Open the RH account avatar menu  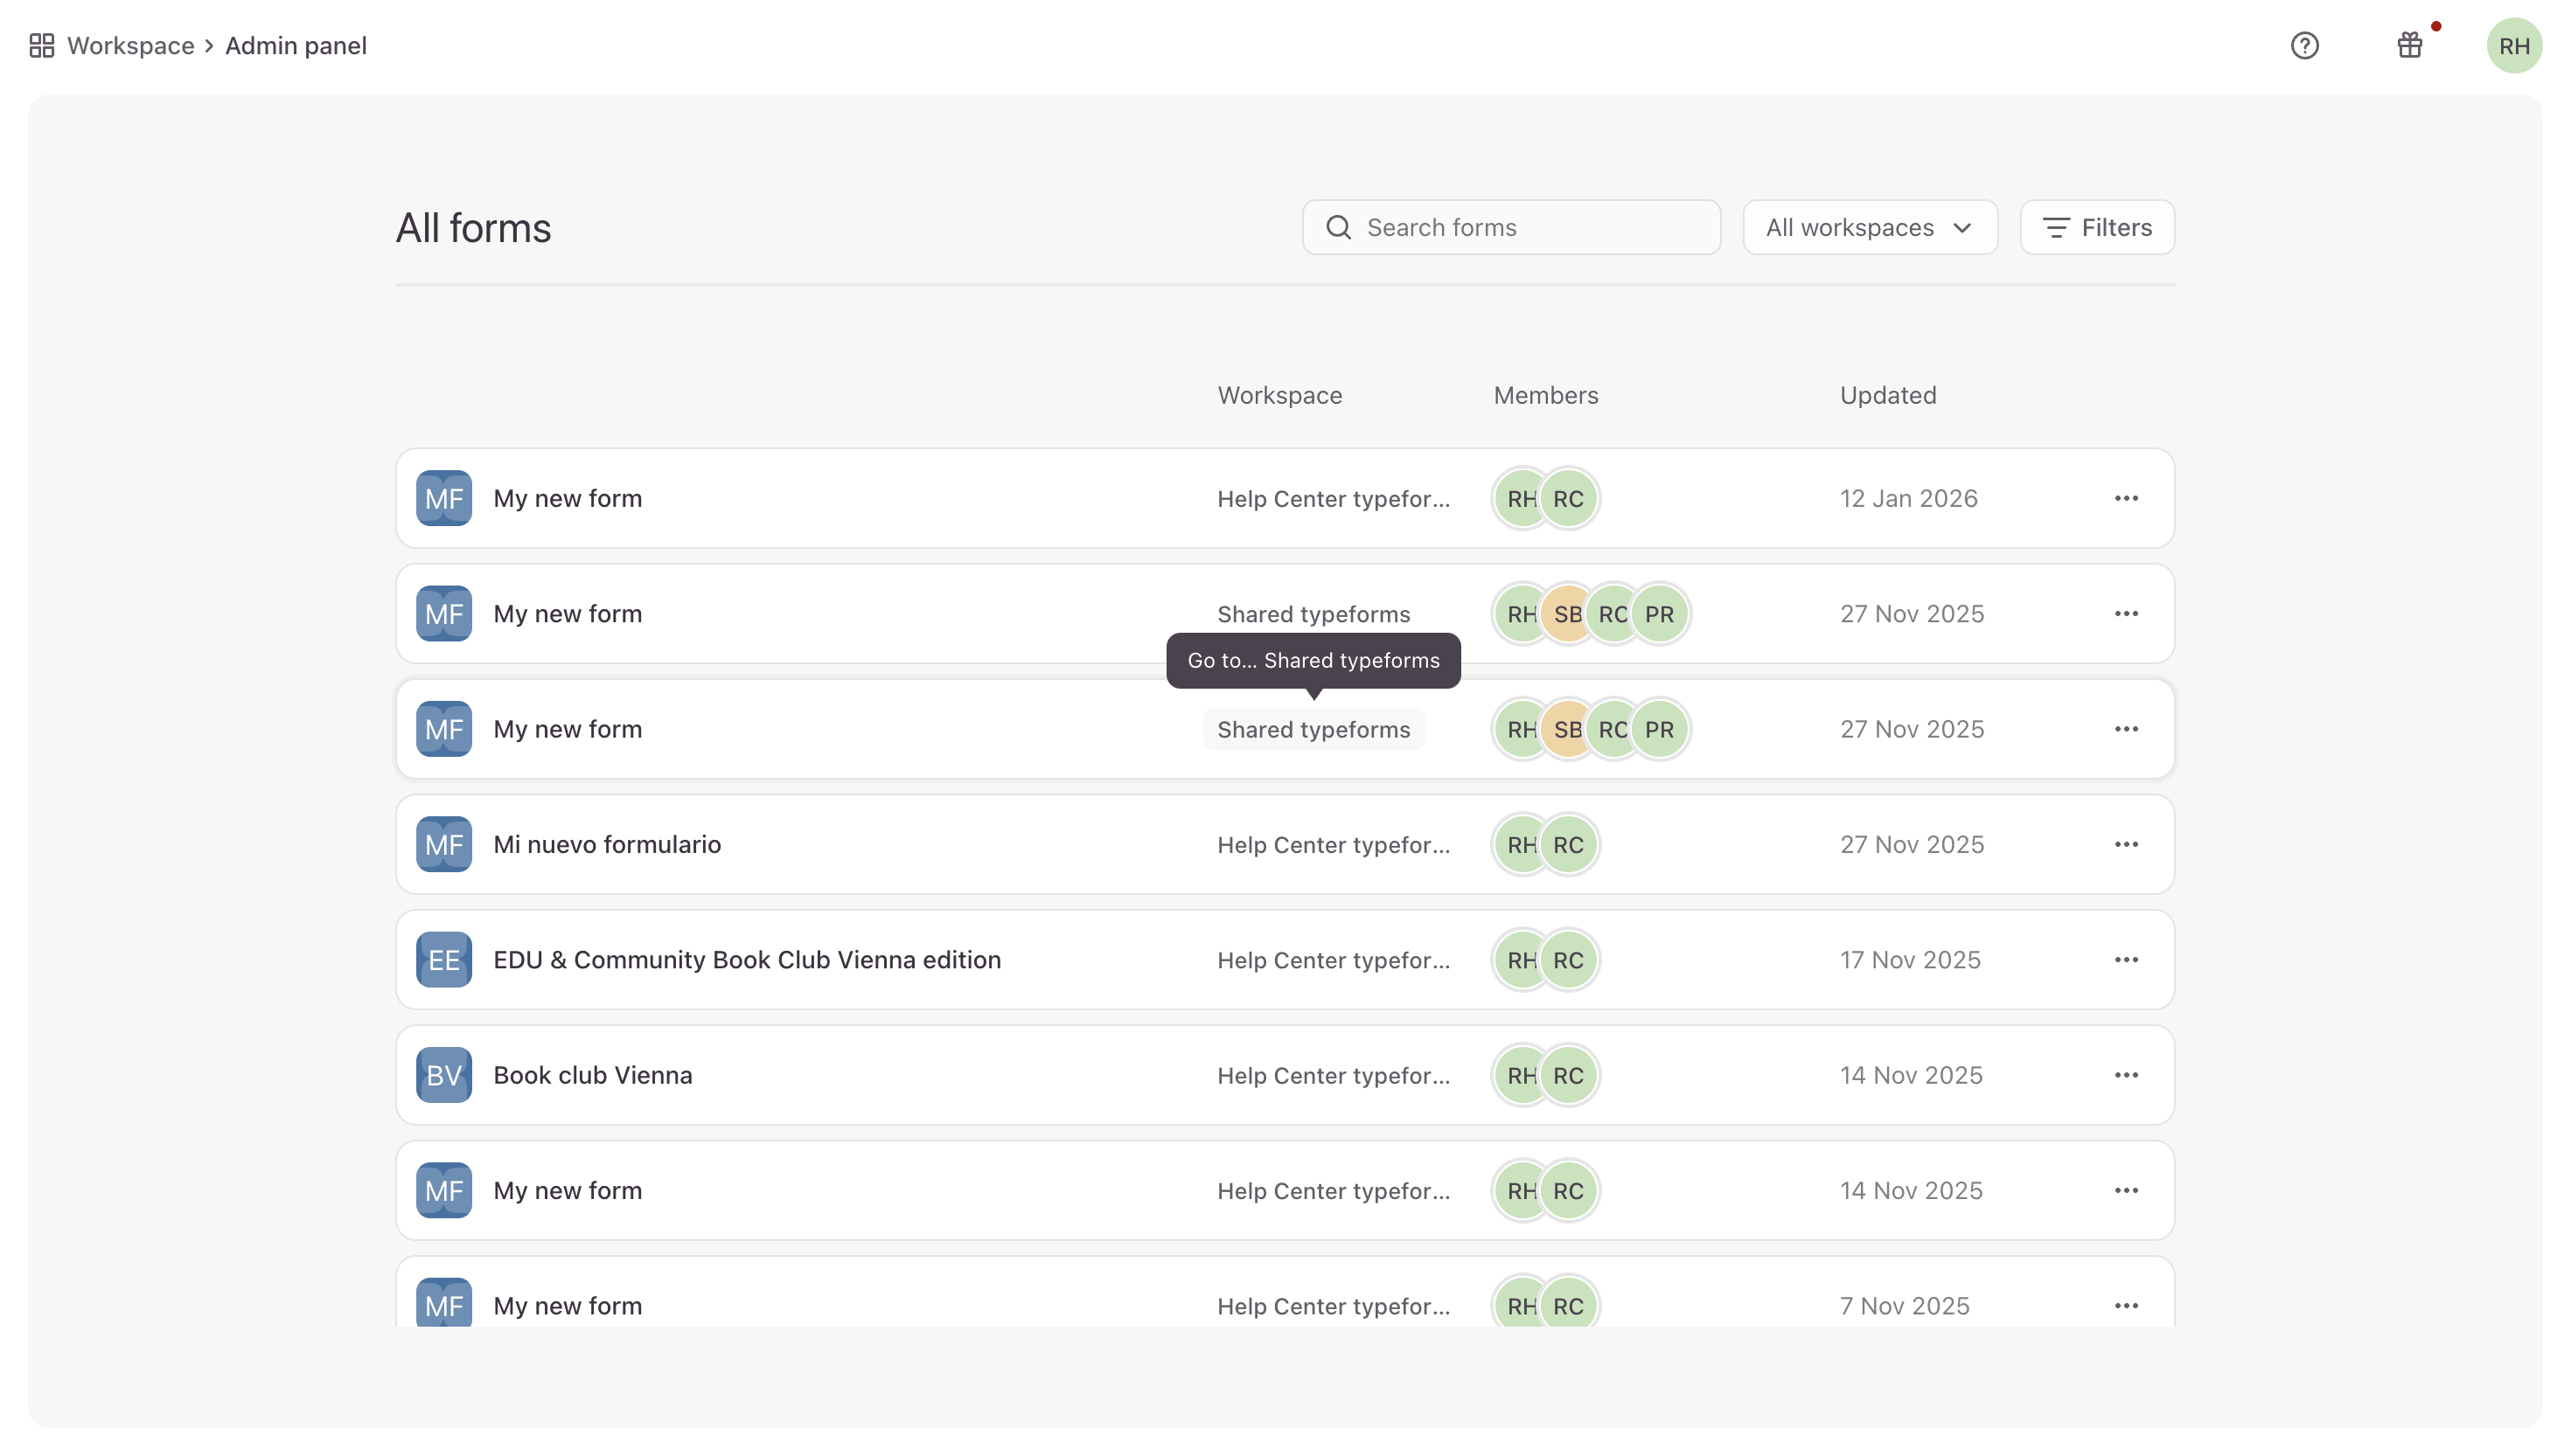click(x=2514, y=45)
